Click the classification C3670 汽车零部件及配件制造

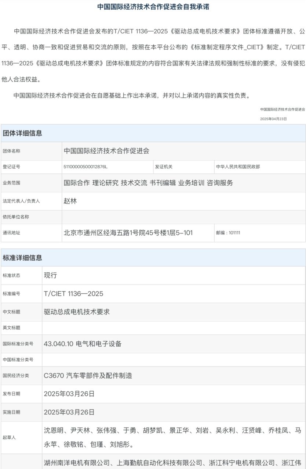tap(88, 375)
